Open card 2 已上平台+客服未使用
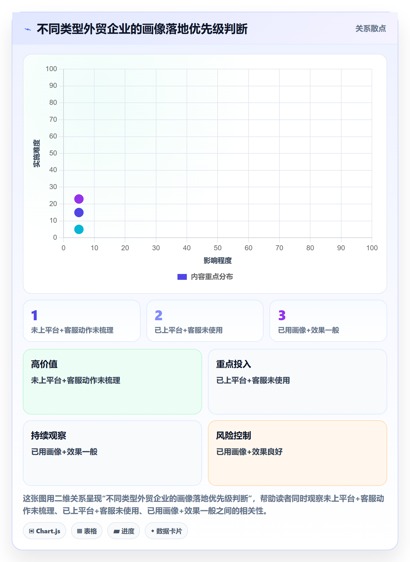The height and width of the screenshot is (562, 410). [205, 321]
